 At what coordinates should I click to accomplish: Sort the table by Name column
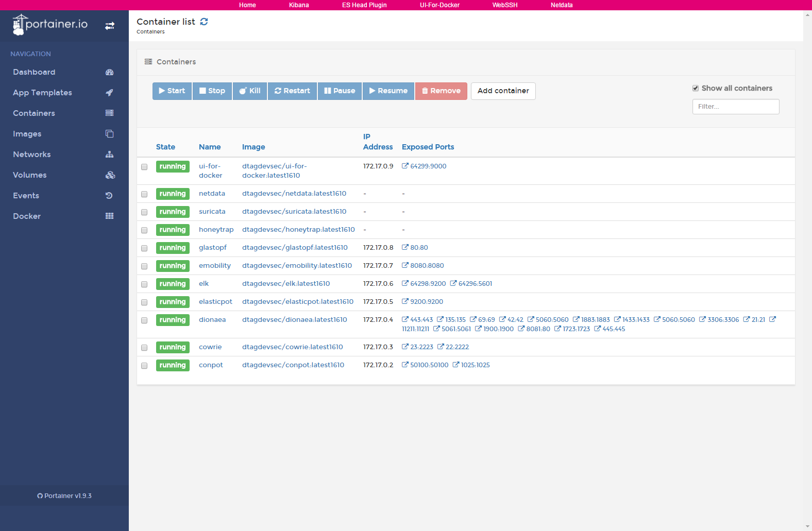pyautogui.click(x=210, y=147)
